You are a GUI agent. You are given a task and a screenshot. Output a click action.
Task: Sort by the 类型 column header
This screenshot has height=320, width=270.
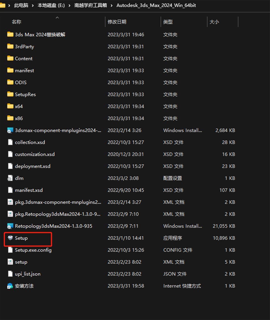coord(168,22)
